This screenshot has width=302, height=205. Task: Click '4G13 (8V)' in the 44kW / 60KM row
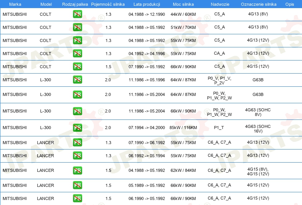pos(258,14)
